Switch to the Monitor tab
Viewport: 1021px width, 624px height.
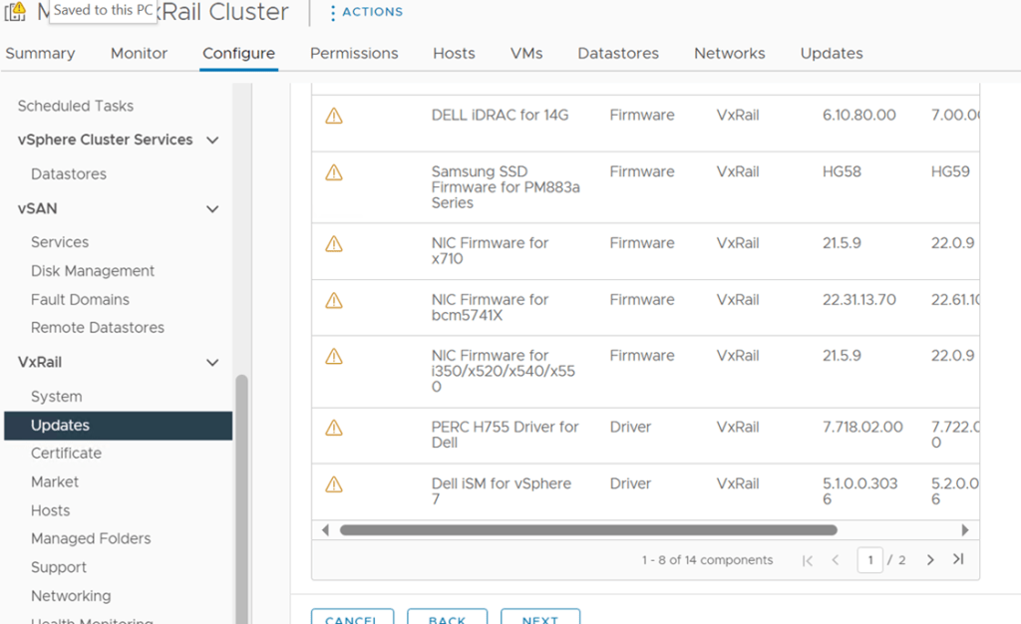tap(139, 54)
